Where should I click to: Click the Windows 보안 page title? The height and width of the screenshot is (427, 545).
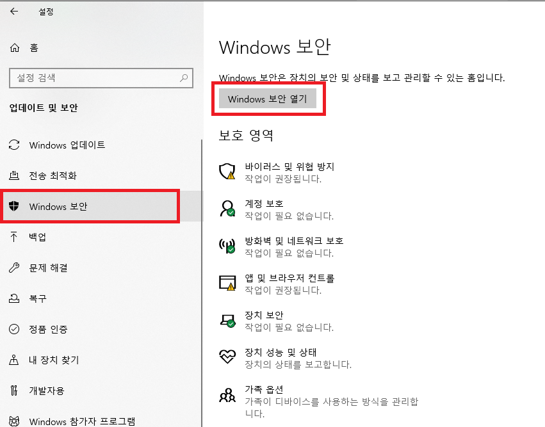click(275, 47)
